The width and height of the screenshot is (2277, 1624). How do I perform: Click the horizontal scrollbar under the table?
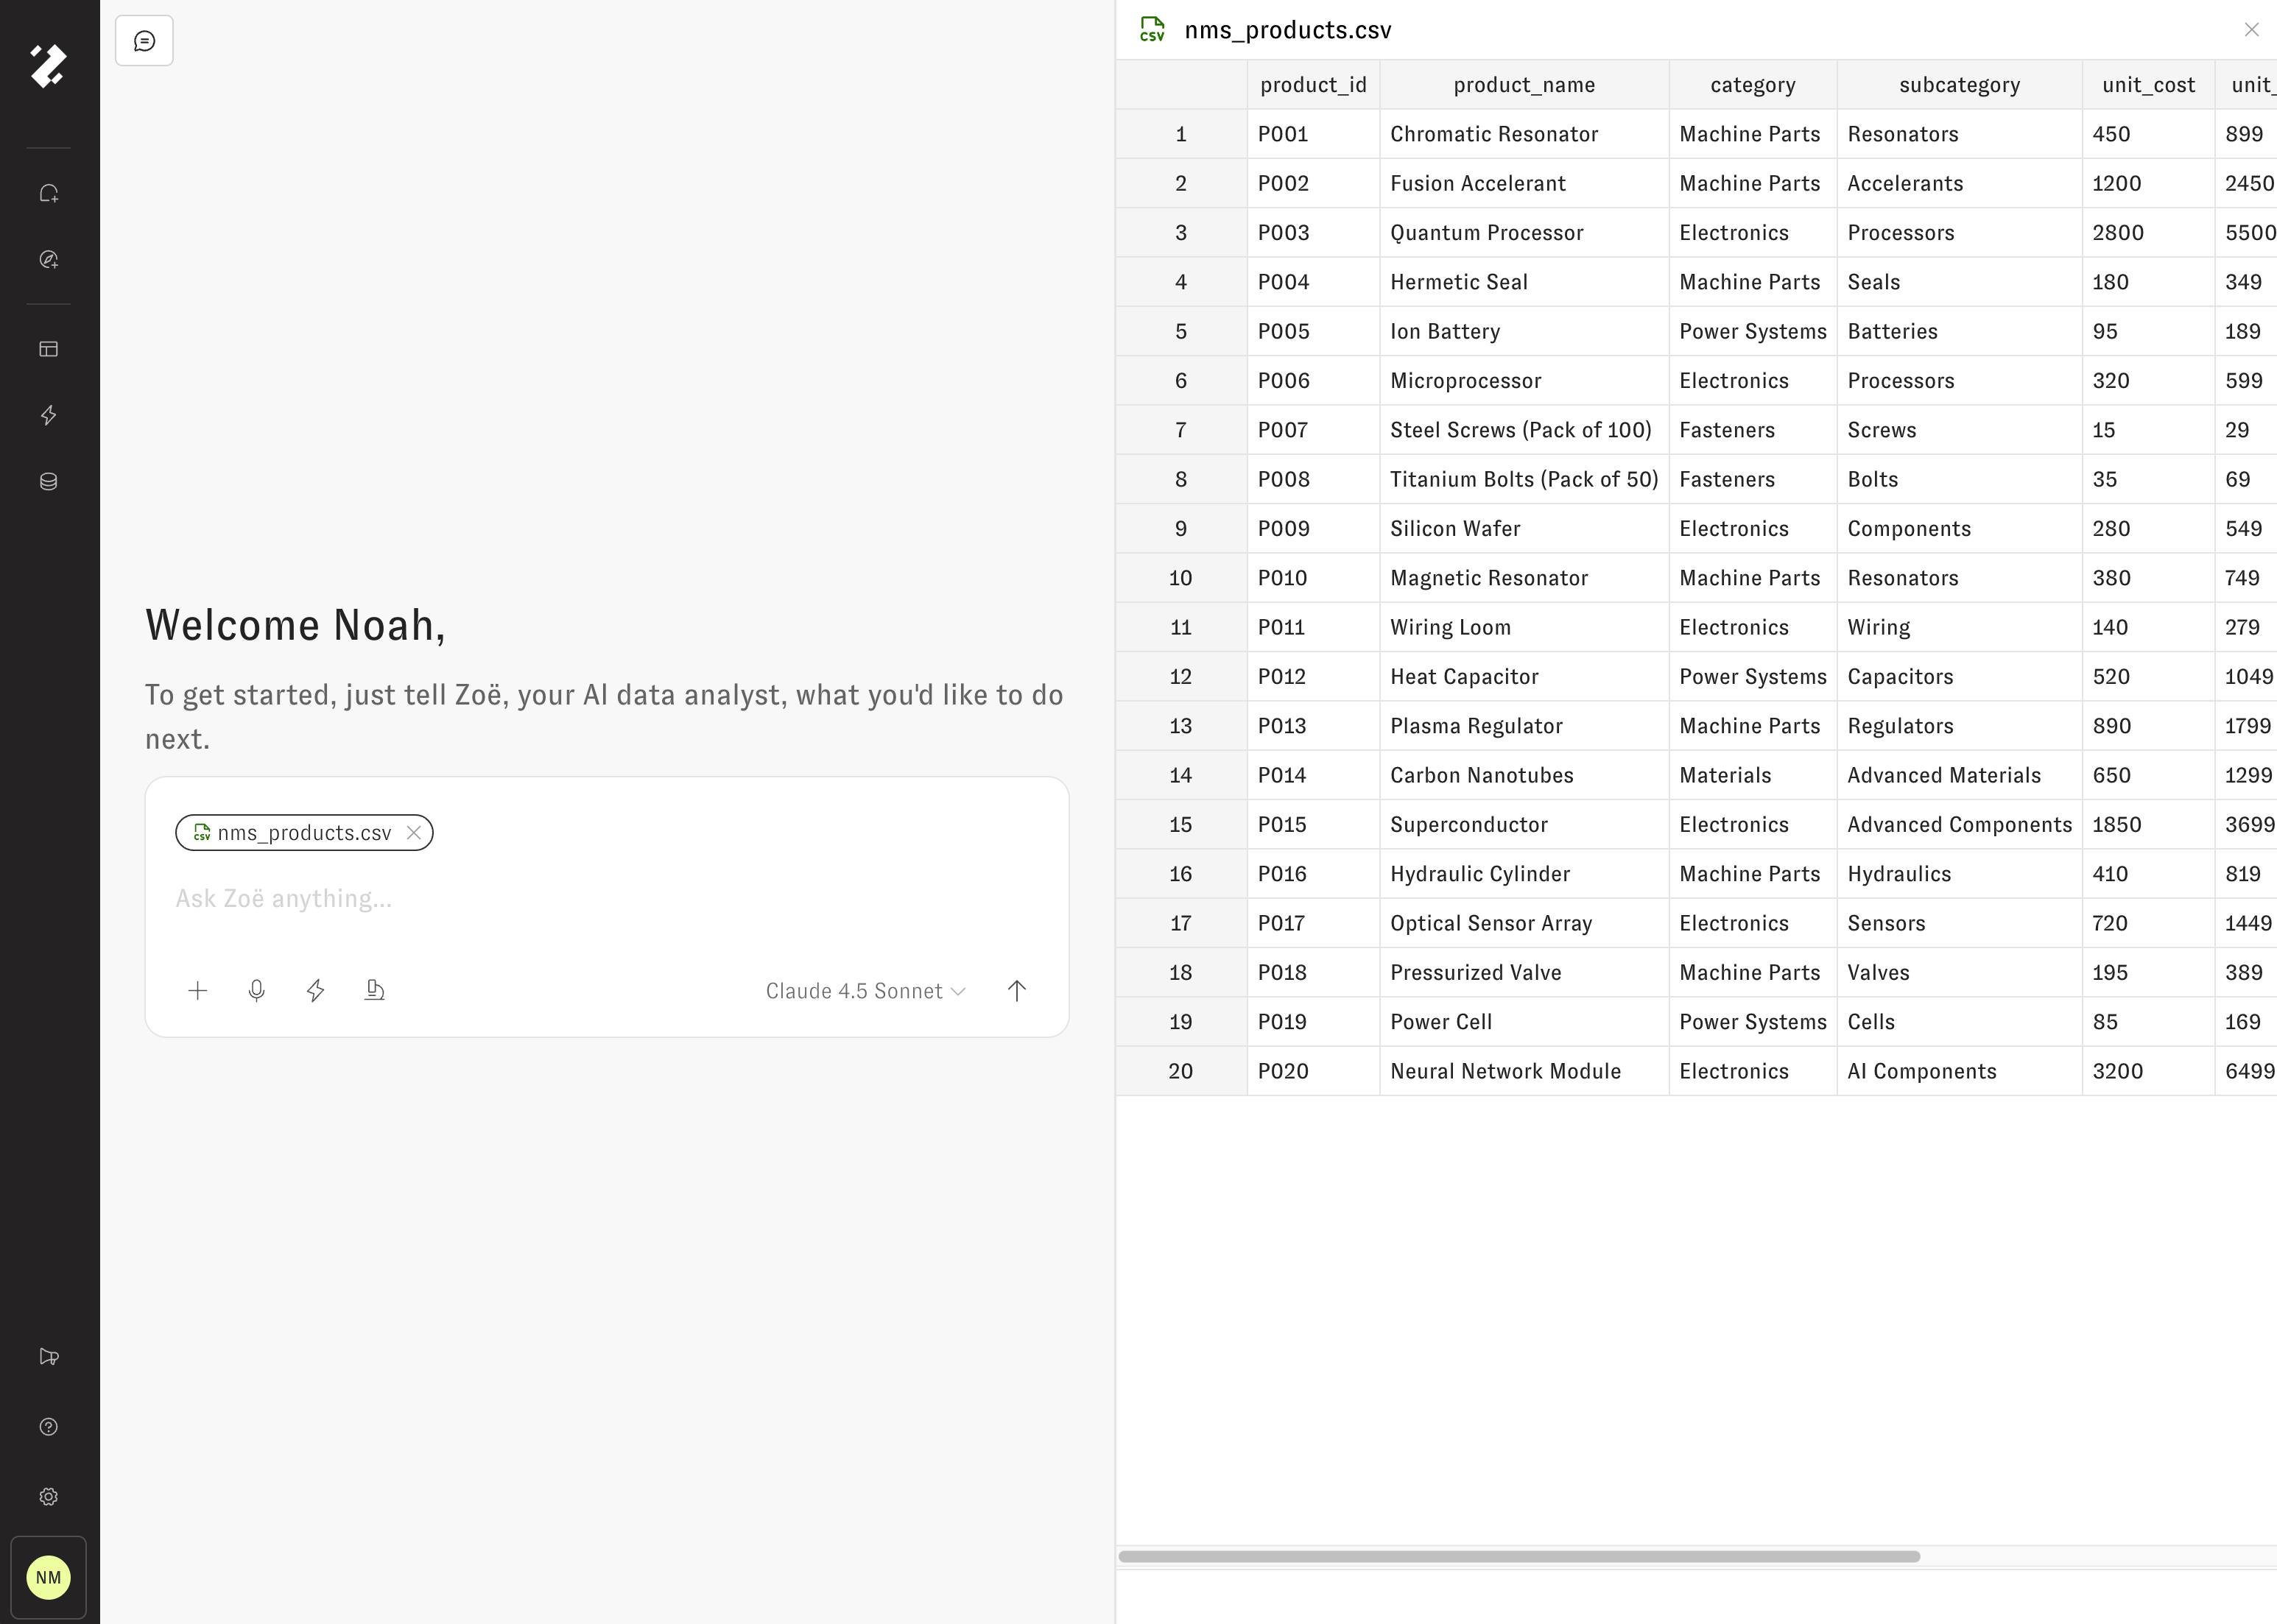coord(1518,1557)
